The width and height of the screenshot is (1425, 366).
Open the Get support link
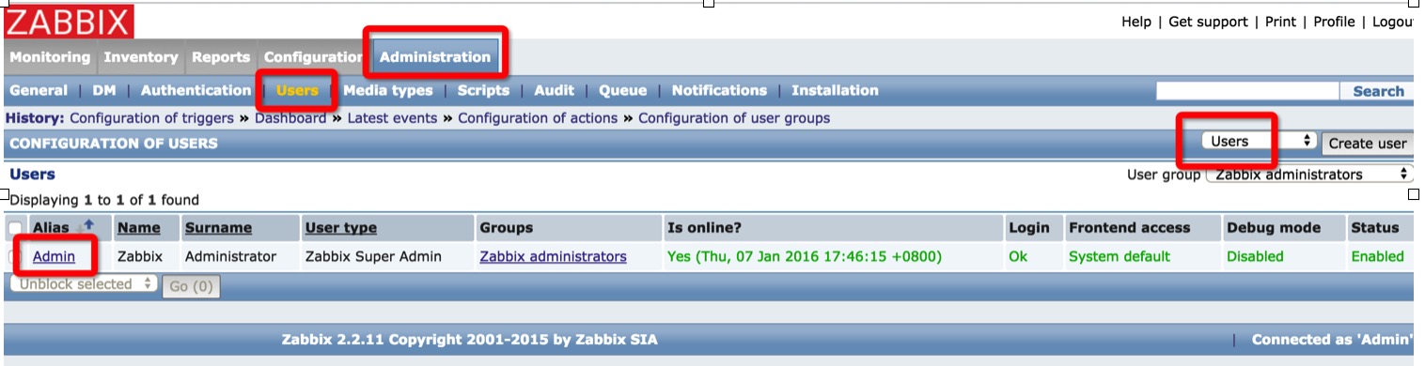click(1209, 22)
